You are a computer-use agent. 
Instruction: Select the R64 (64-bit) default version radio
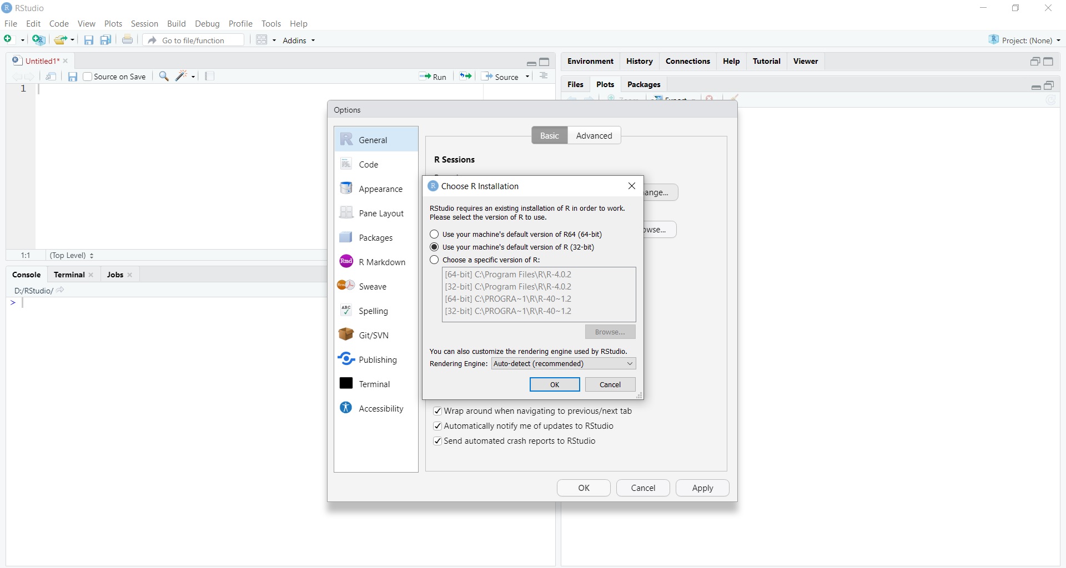point(435,234)
